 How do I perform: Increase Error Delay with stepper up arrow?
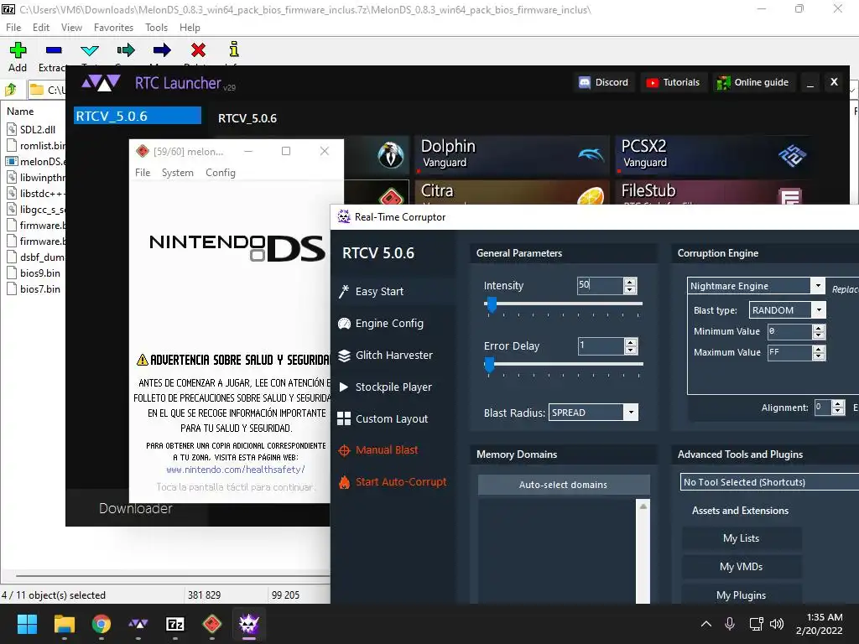coord(631,342)
